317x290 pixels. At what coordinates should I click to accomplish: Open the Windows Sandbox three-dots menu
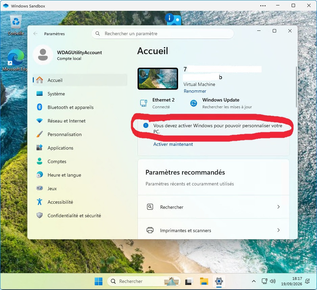pos(263,6)
